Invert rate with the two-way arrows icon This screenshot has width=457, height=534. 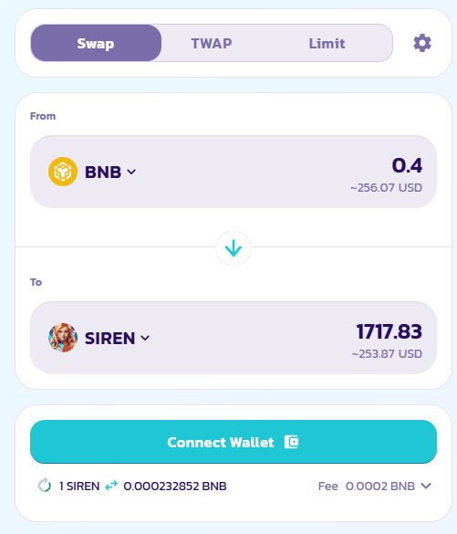pos(111,486)
